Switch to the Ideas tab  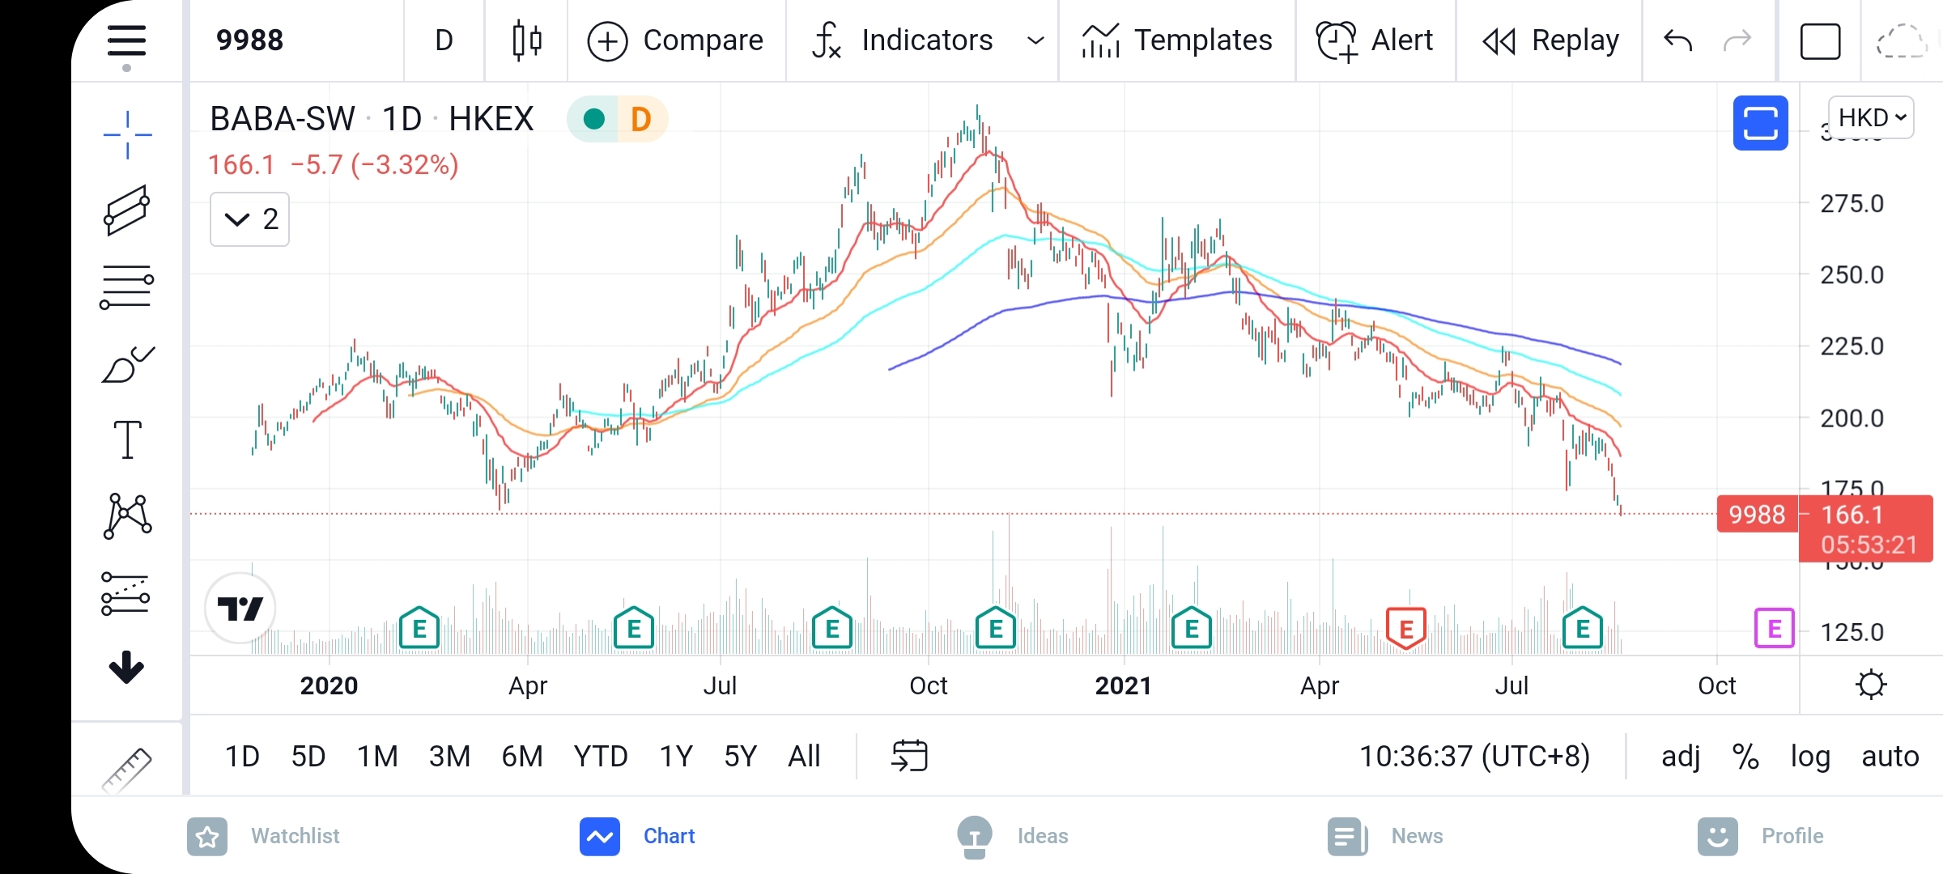pos(1012,837)
